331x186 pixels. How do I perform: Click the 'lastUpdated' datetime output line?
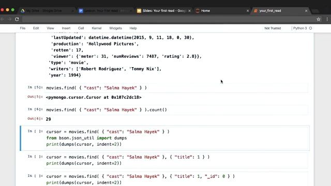click(x=122, y=38)
